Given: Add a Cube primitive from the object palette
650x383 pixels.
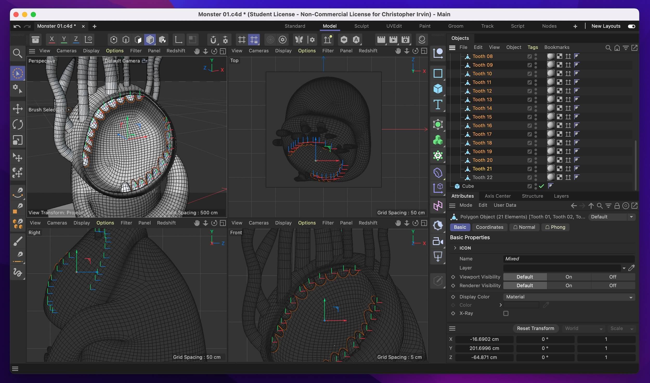Looking at the screenshot, I should tap(438, 89).
